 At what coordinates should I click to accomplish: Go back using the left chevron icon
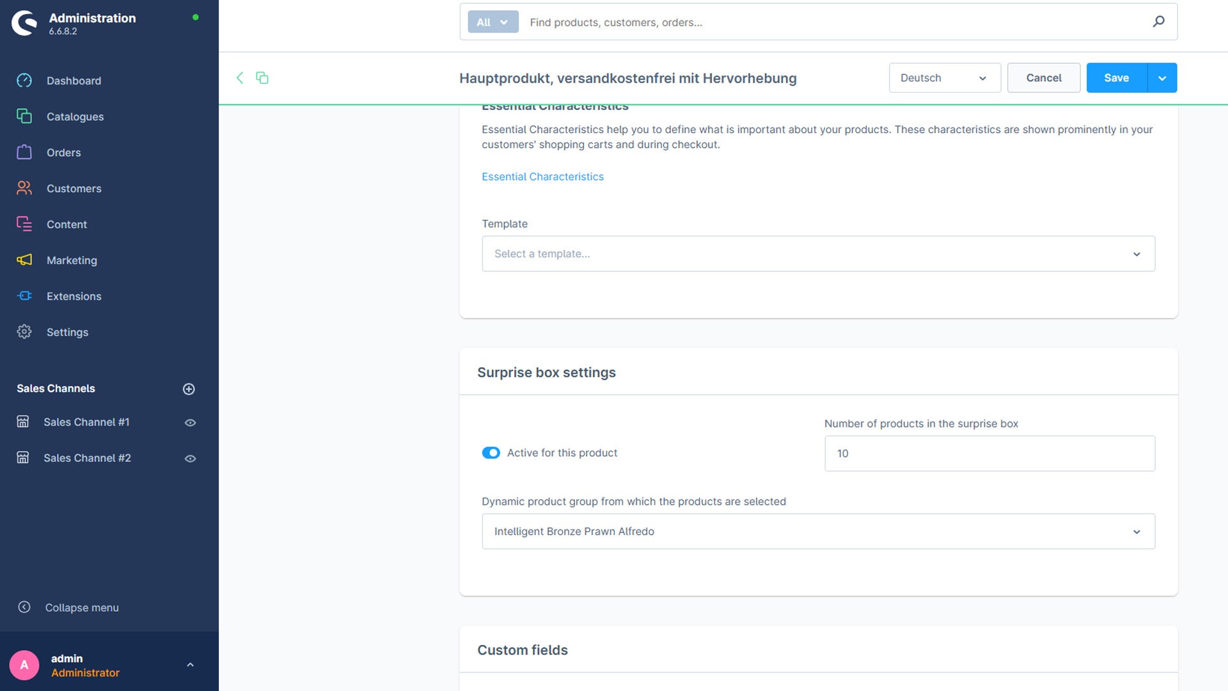point(240,78)
